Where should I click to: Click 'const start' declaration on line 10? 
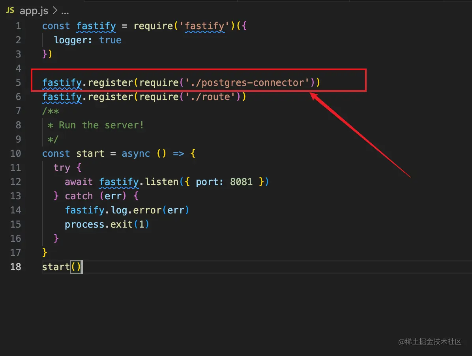[73, 154]
